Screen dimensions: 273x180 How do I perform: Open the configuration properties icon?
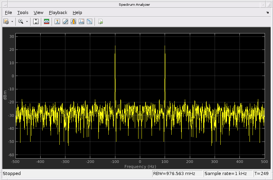pos(6,21)
